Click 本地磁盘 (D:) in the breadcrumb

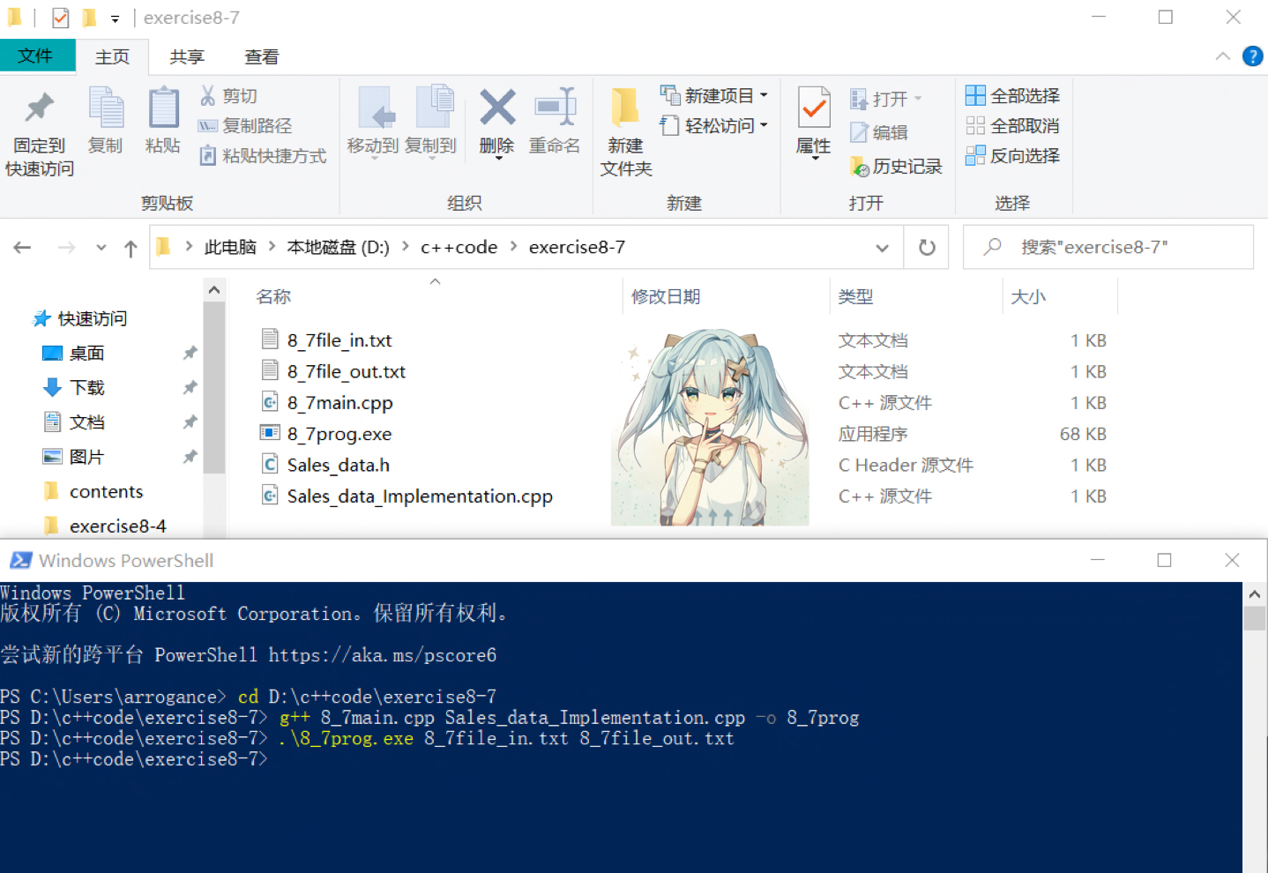339,248
